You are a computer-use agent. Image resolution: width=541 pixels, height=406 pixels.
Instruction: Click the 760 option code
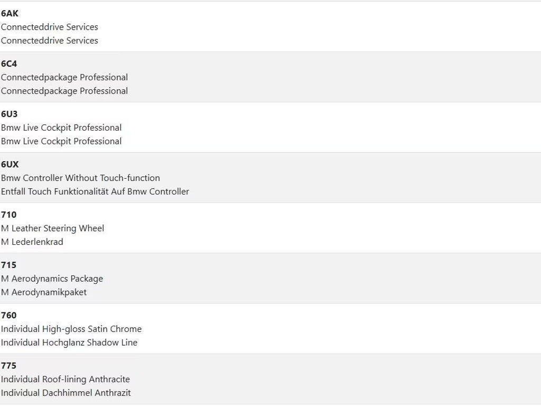[x=8, y=315]
